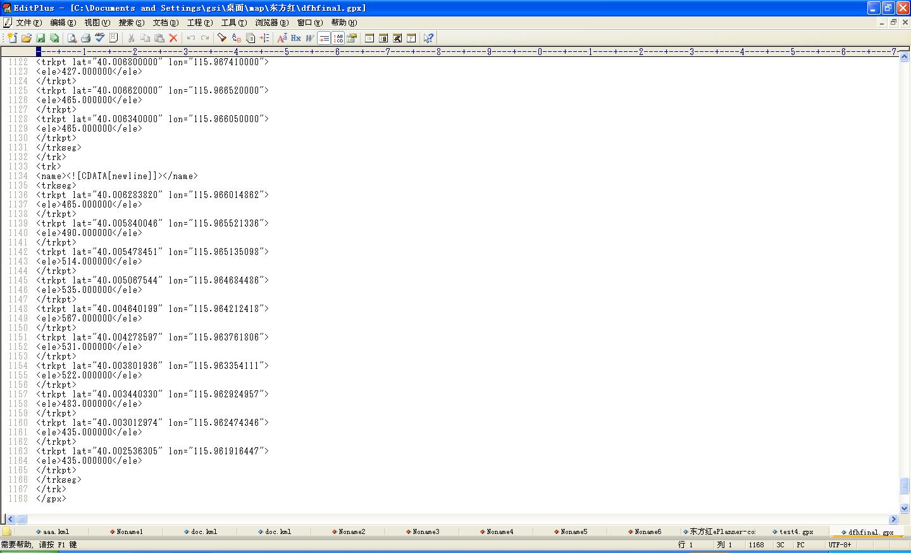
Task: Expand the 文件(F) menu
Action: [28, 23]
